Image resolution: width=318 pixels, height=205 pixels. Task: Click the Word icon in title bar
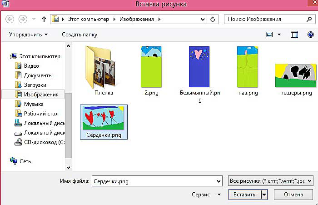5,4
